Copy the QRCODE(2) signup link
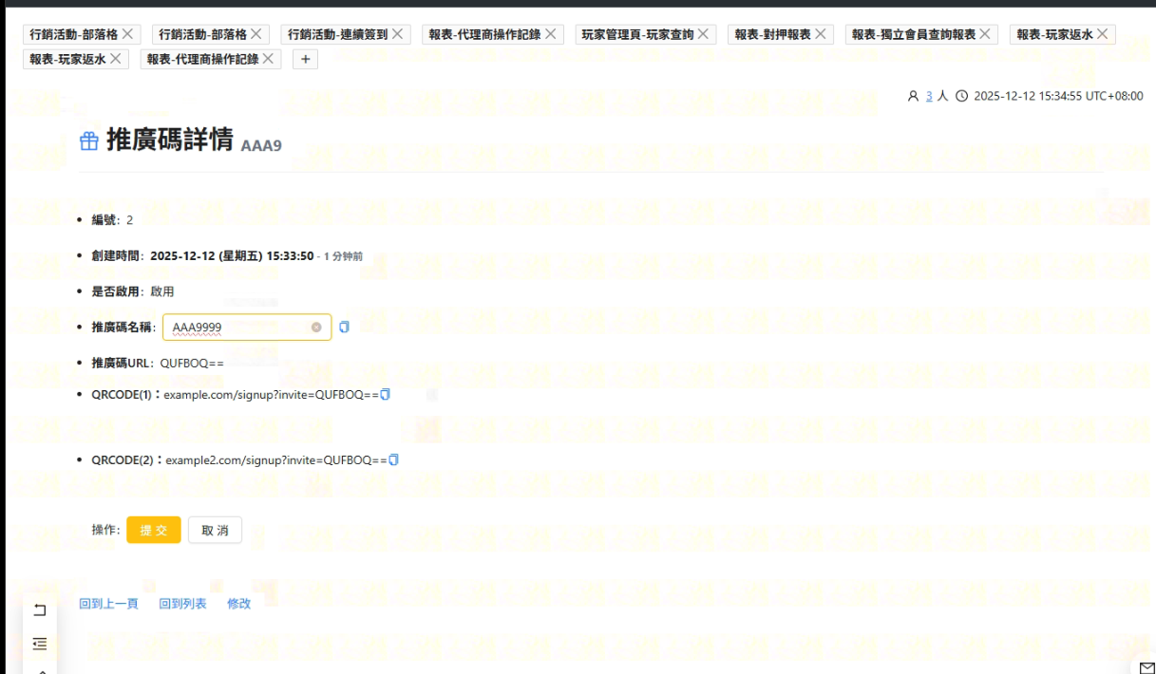 click(x=394, y=459)
